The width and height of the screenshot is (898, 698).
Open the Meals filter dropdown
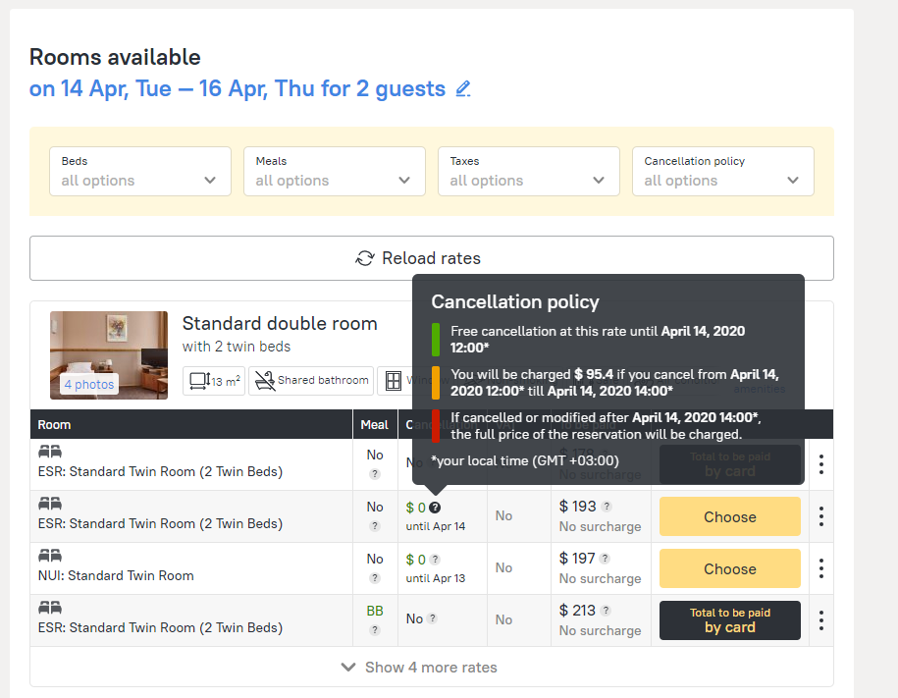[x=334, y=171]
